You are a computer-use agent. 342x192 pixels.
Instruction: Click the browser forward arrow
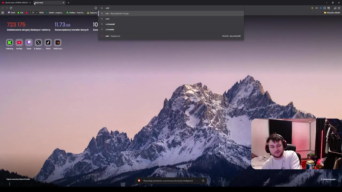pyautogui.click(x=7, y=8)
